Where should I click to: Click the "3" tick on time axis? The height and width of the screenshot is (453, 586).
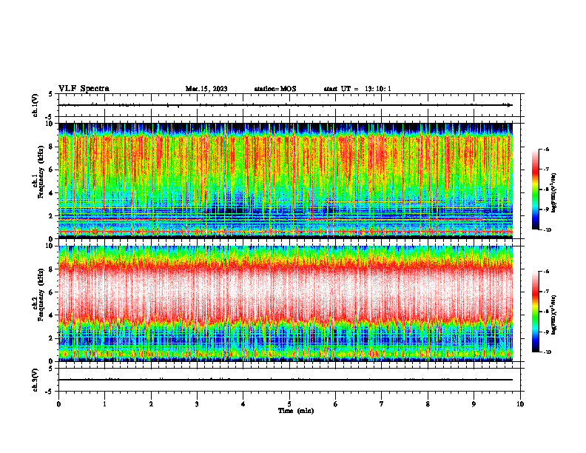tap(197, 404)
